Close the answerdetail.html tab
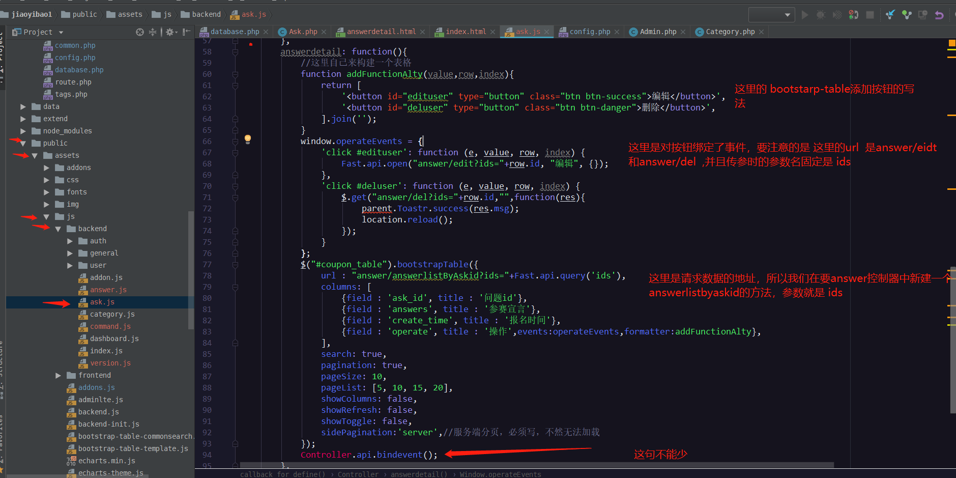Image resolution: width=956 pixels, height=478 pixels. (x=422, y=32)
